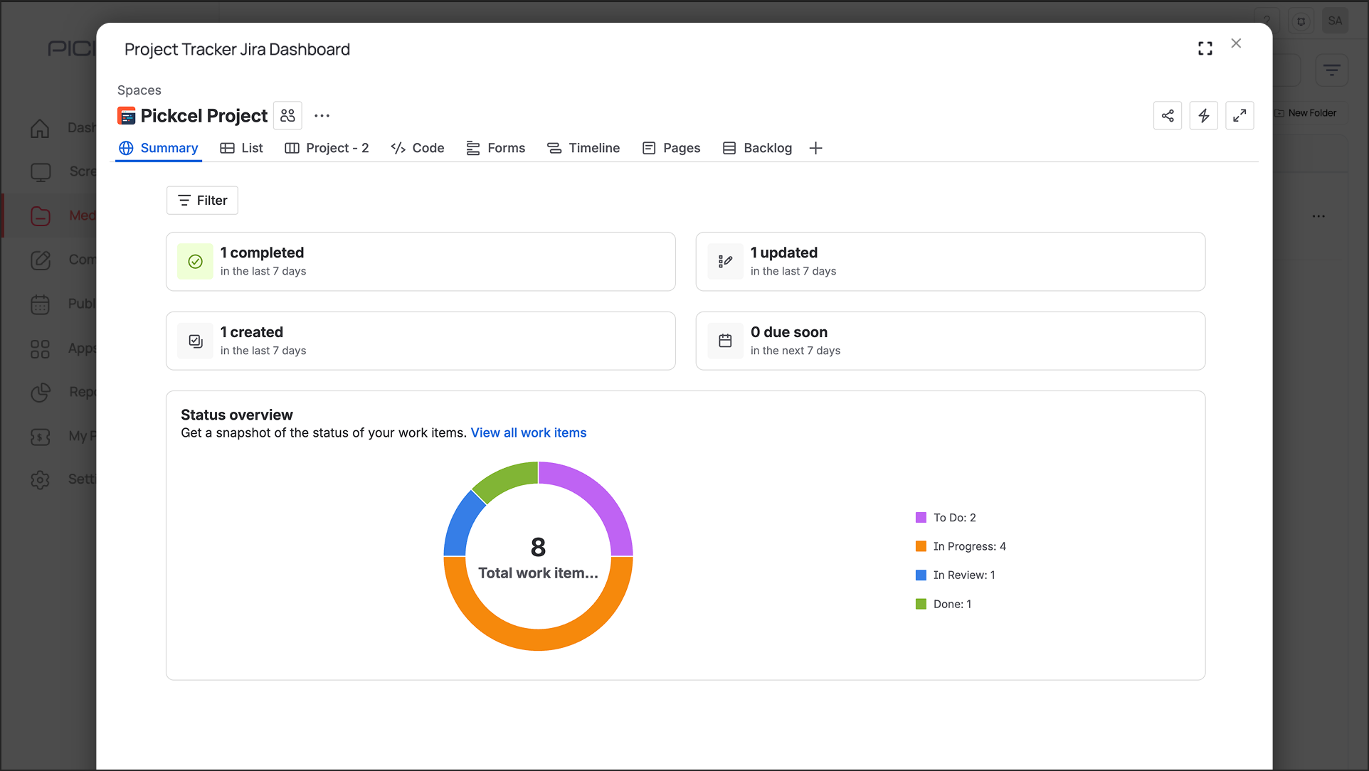
Task: Open the automation lightning bolt icon
Action: point(1204,116)
